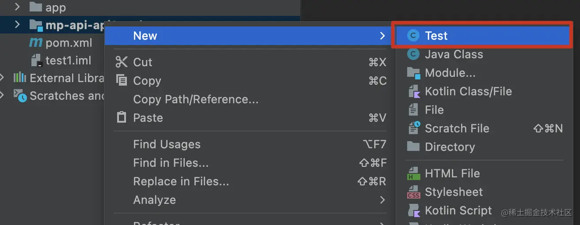This screenshot has height=225, width=580.
Task: Click the Stylesheet CSS icon
Action: point(413,192)
